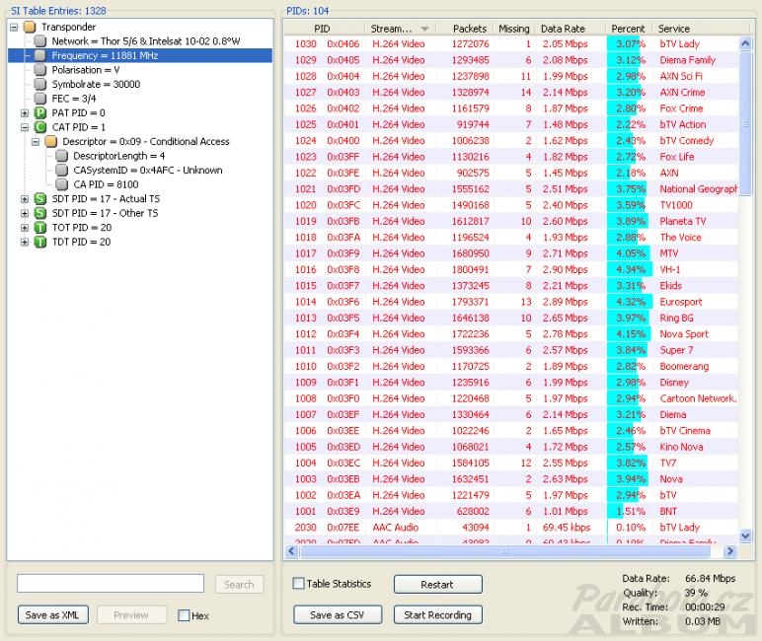
Task: Click the grey icon beside Network entry
Action: point(40,41)
